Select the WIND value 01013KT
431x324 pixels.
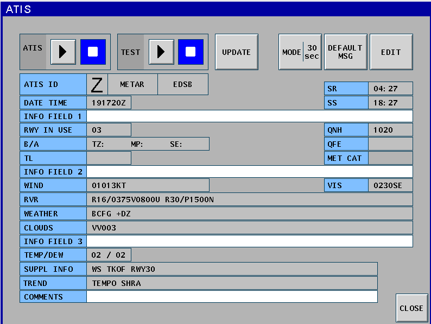(x=148, y=185)
